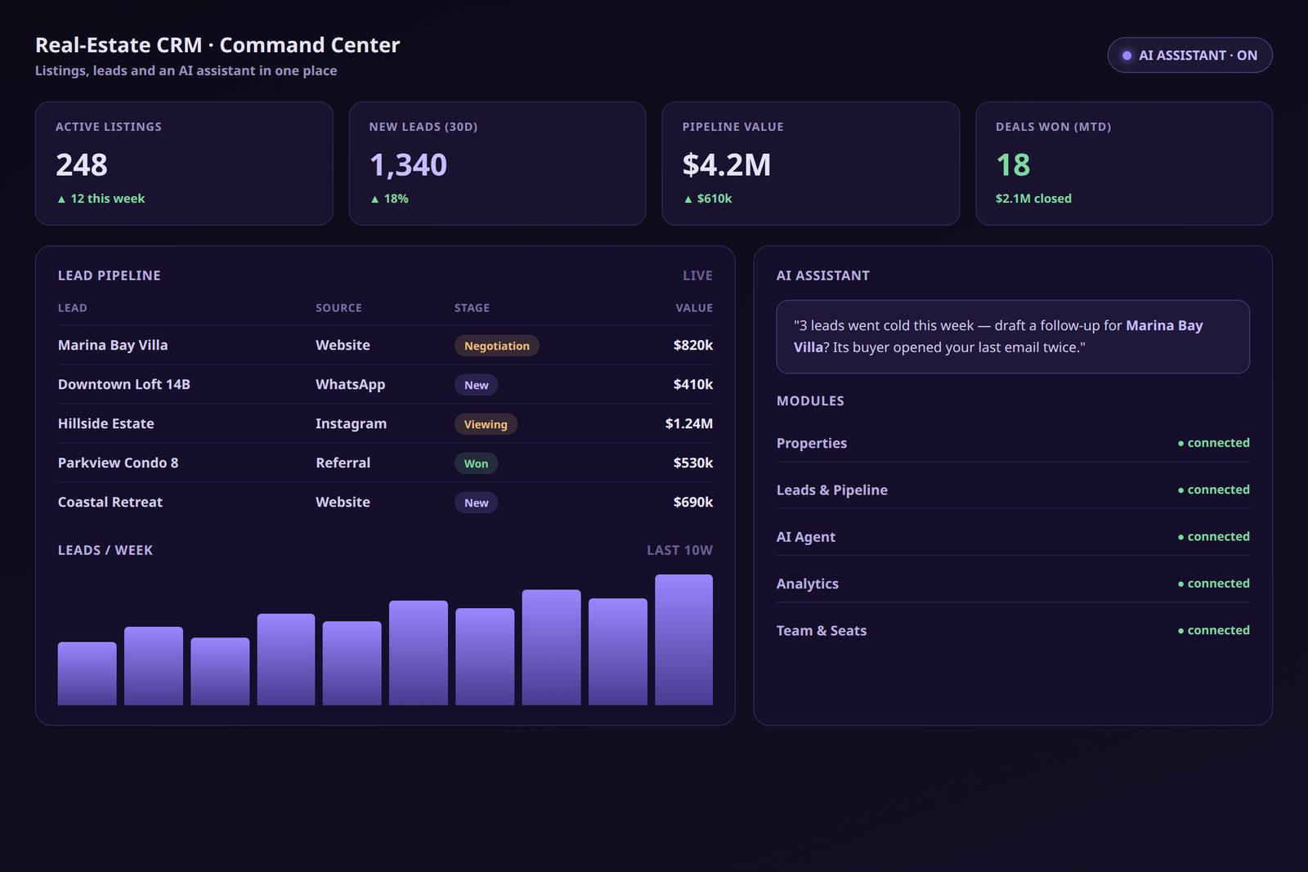Open the AI Agent module

pos(1013,537)
